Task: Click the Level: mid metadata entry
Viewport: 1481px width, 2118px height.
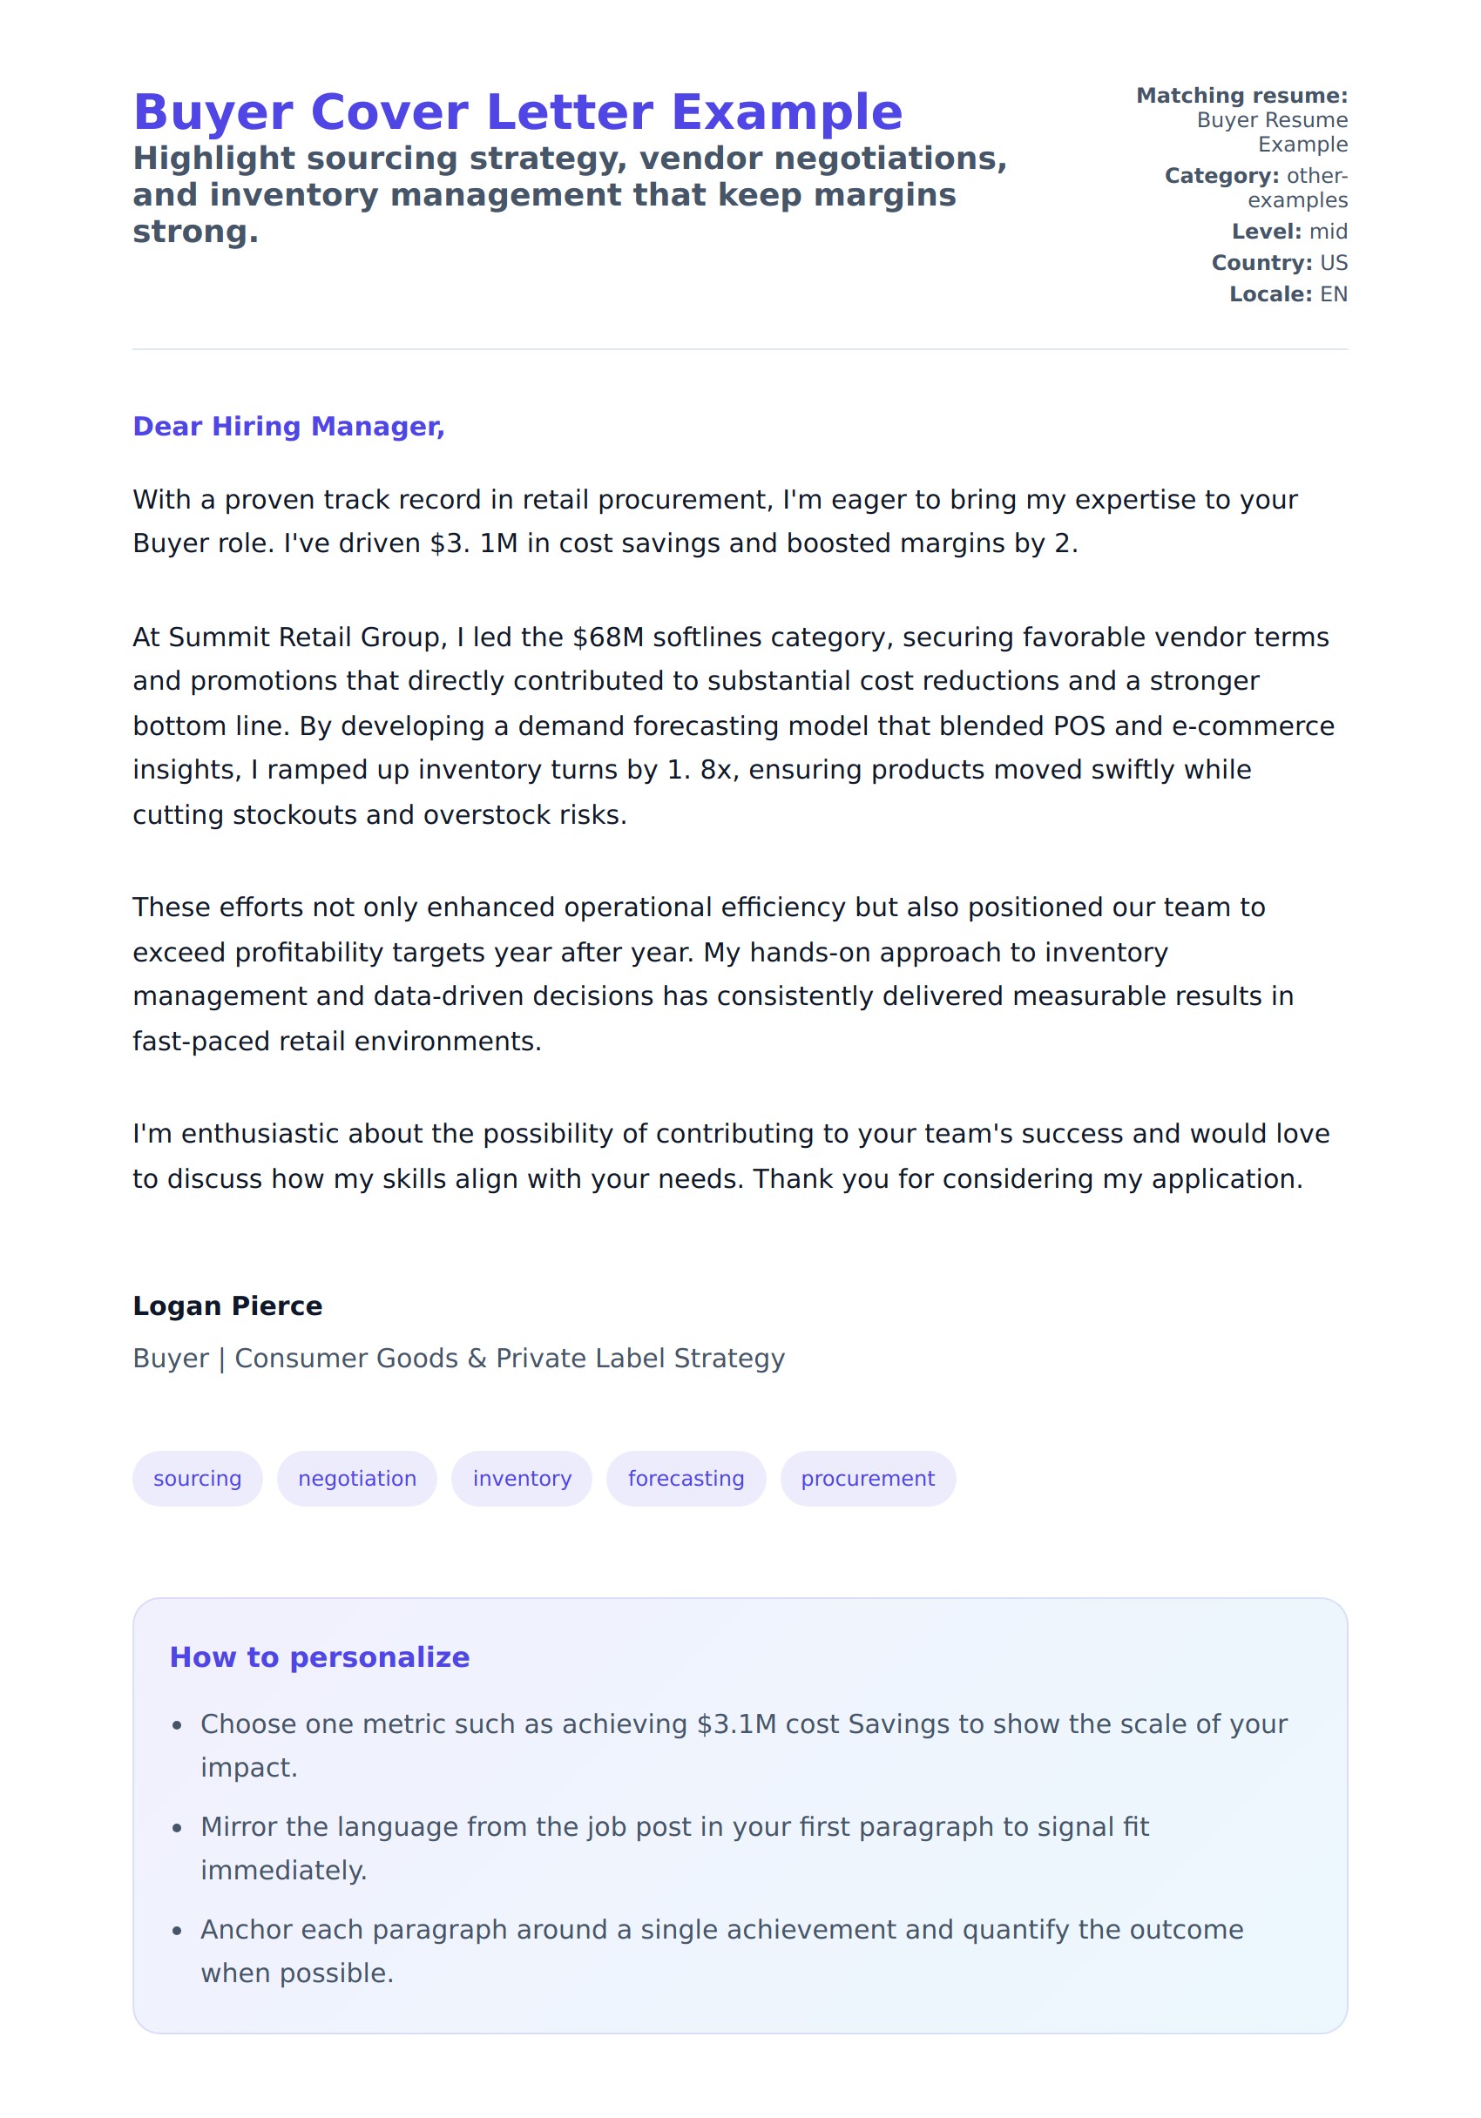Action: point(1289,232)
